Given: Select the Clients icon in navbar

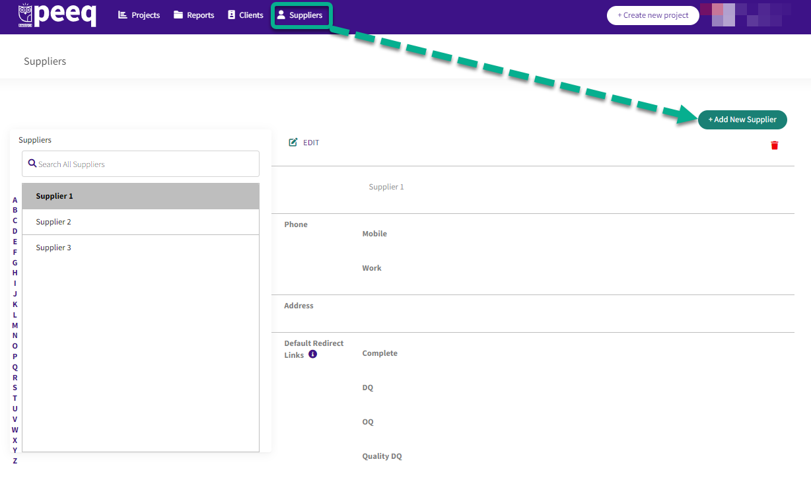Looking at the screenshot, I should click(230, 15).
